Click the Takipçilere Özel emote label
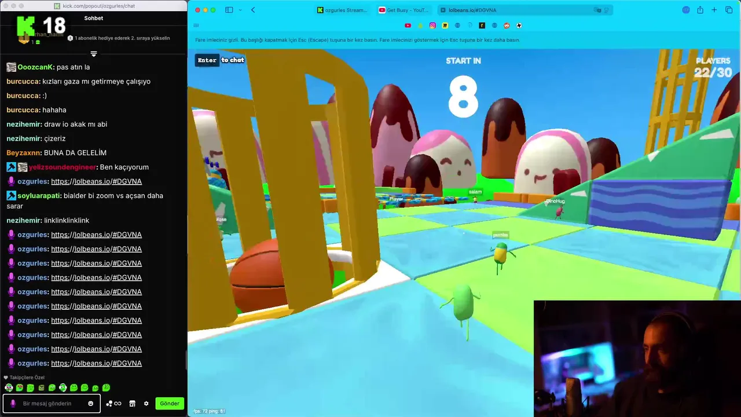 tap(24, 378)
